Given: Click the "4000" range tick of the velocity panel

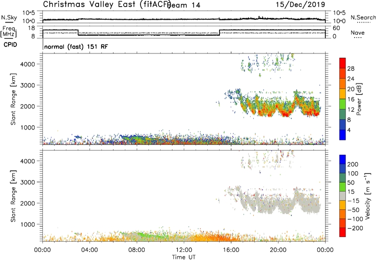Looking at the screenshot, I should (28, 161).
